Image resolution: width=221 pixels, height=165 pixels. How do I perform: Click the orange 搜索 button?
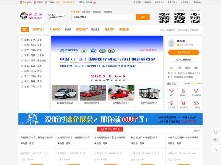tap(143, 17)
